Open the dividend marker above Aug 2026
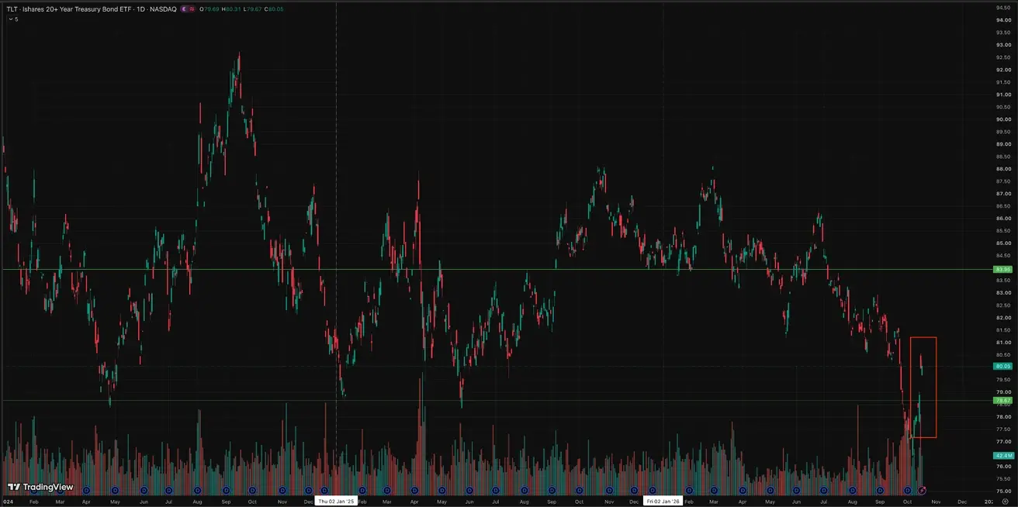Viewport: 1018px width, 507px height. point(853,490)
